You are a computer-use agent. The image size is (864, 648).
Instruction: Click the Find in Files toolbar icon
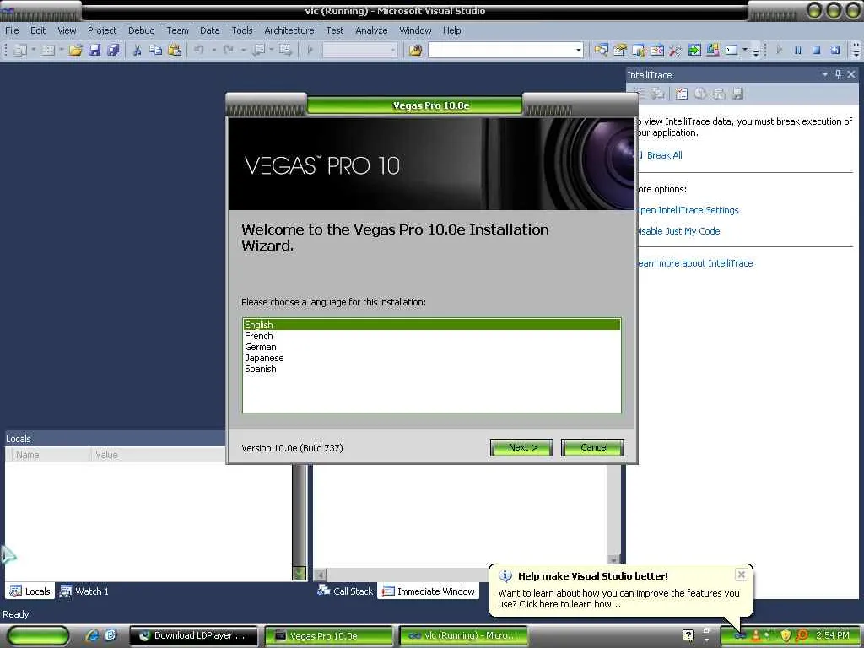point(415,50)
